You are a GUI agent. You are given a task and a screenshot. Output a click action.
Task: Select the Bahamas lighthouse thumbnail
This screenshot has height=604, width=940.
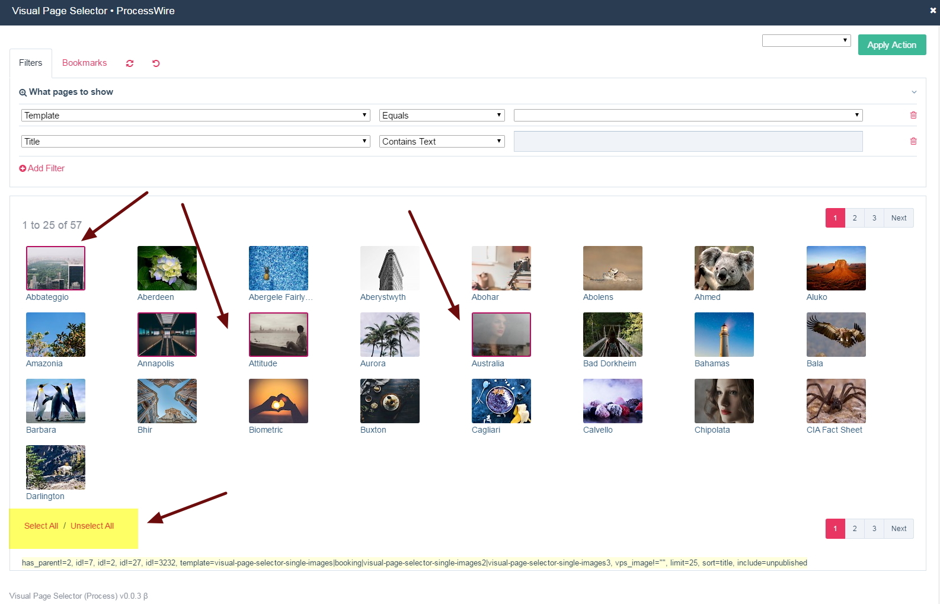tap(724, 334)
